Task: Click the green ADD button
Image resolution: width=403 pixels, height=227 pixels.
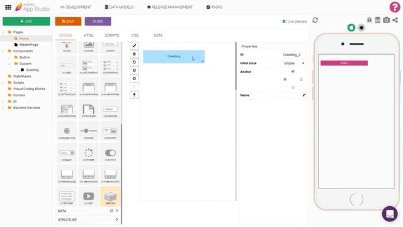Action: coord(26,21)
